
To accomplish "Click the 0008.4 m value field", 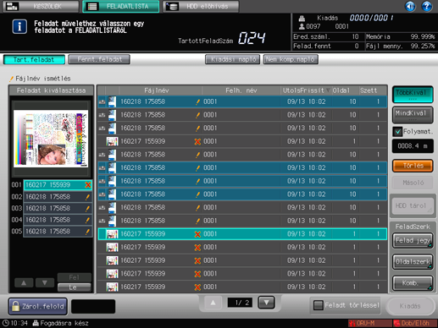I will tap(413, 146).
